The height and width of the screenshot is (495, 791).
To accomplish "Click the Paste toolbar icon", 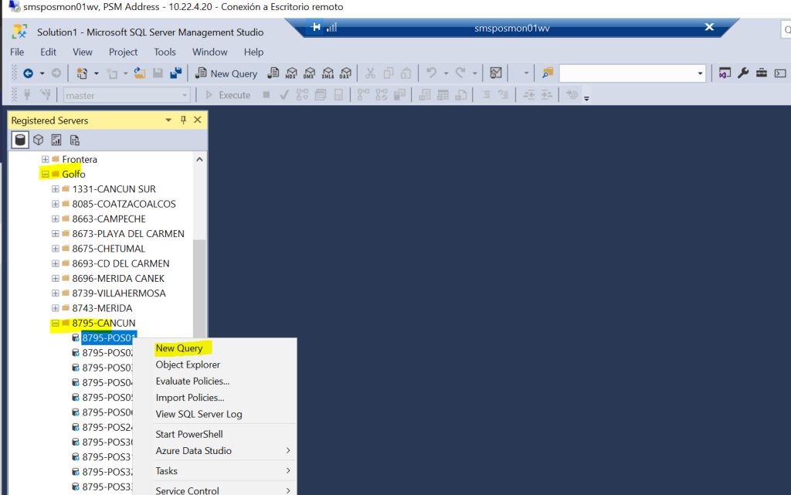I will pyautogui.click(x=406, y=73).
